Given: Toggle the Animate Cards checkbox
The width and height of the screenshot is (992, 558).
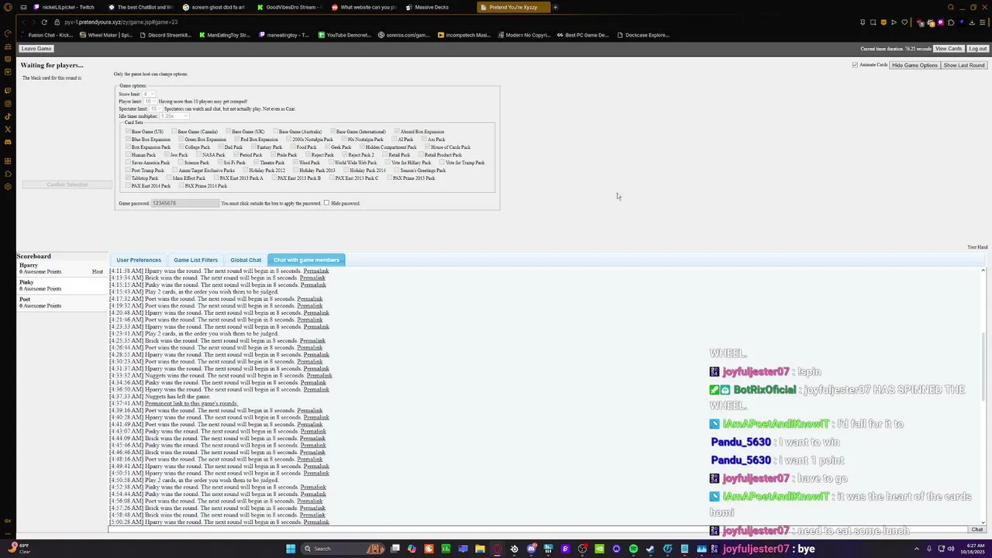Looking at the screenshot, I should point(856,65).
